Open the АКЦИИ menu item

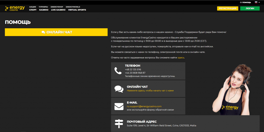32,7
